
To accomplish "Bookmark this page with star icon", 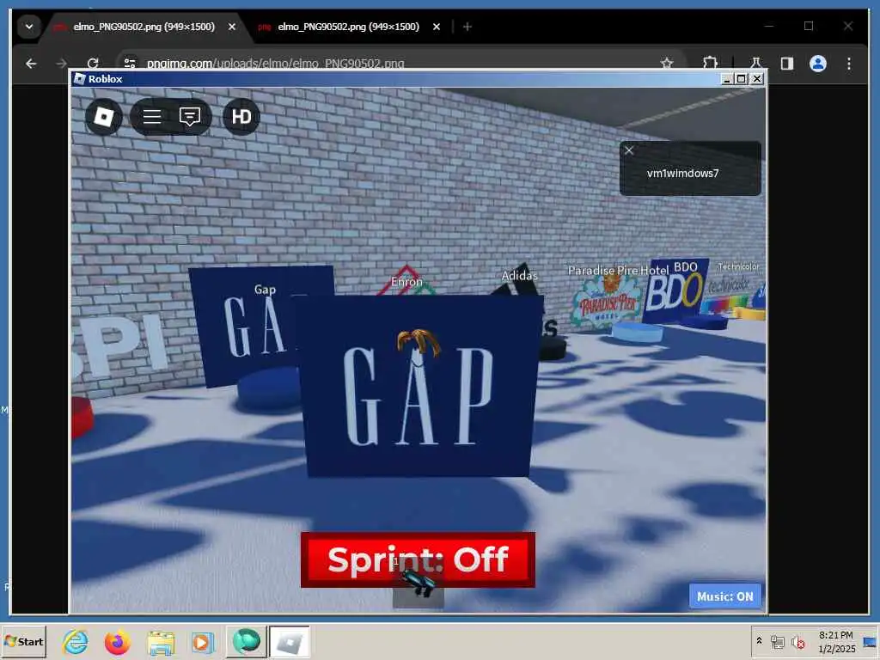I will [667, 64].
